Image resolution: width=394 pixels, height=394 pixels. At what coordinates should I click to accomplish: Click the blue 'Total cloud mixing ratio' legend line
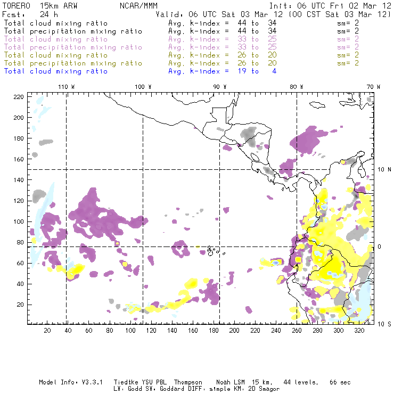[x=56, y=71]
